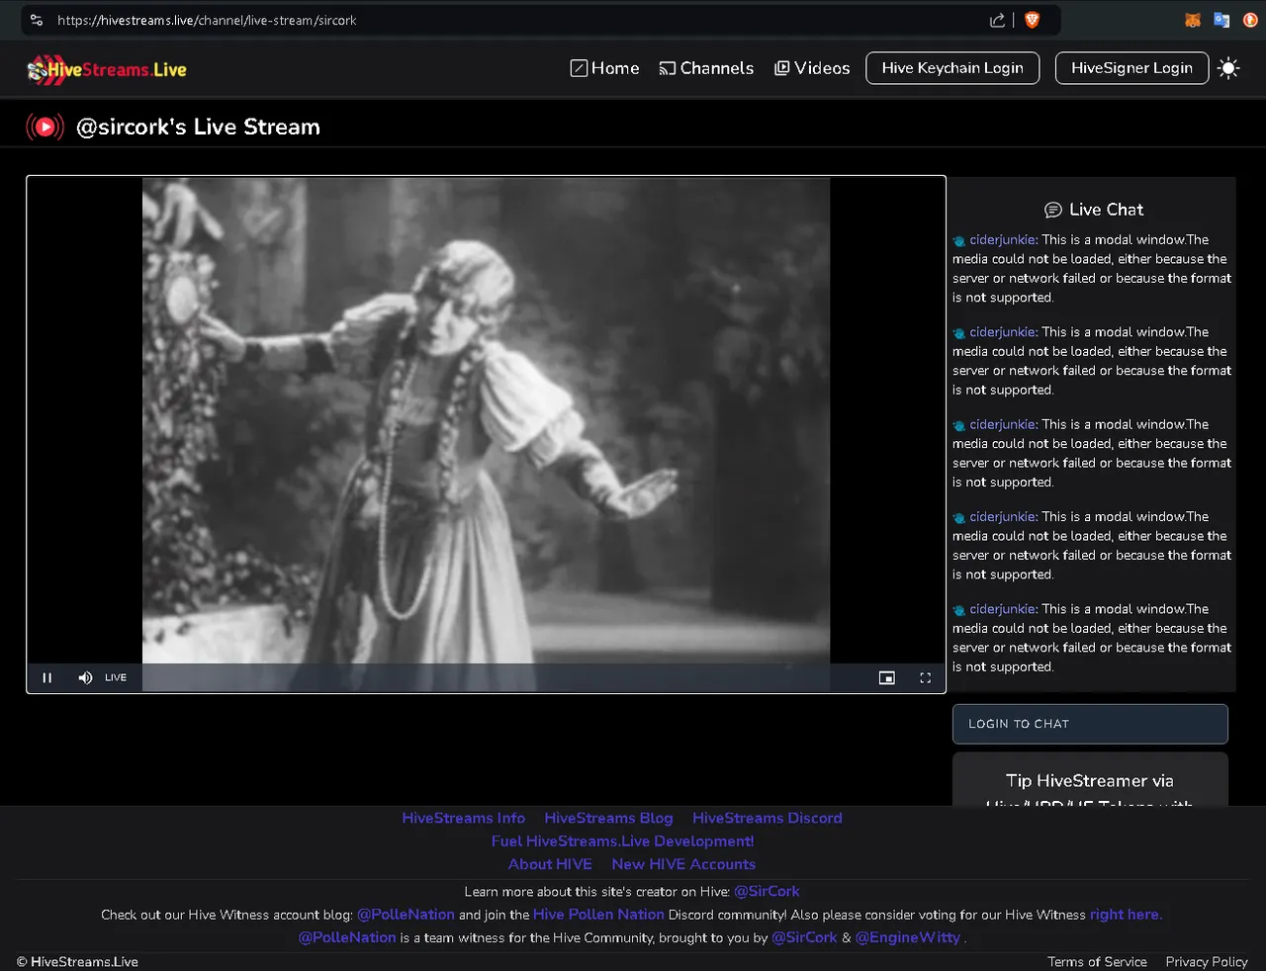Open the first ciderjunkie username in chat
Screen dimensions: 1266x971
point(1003,239)
